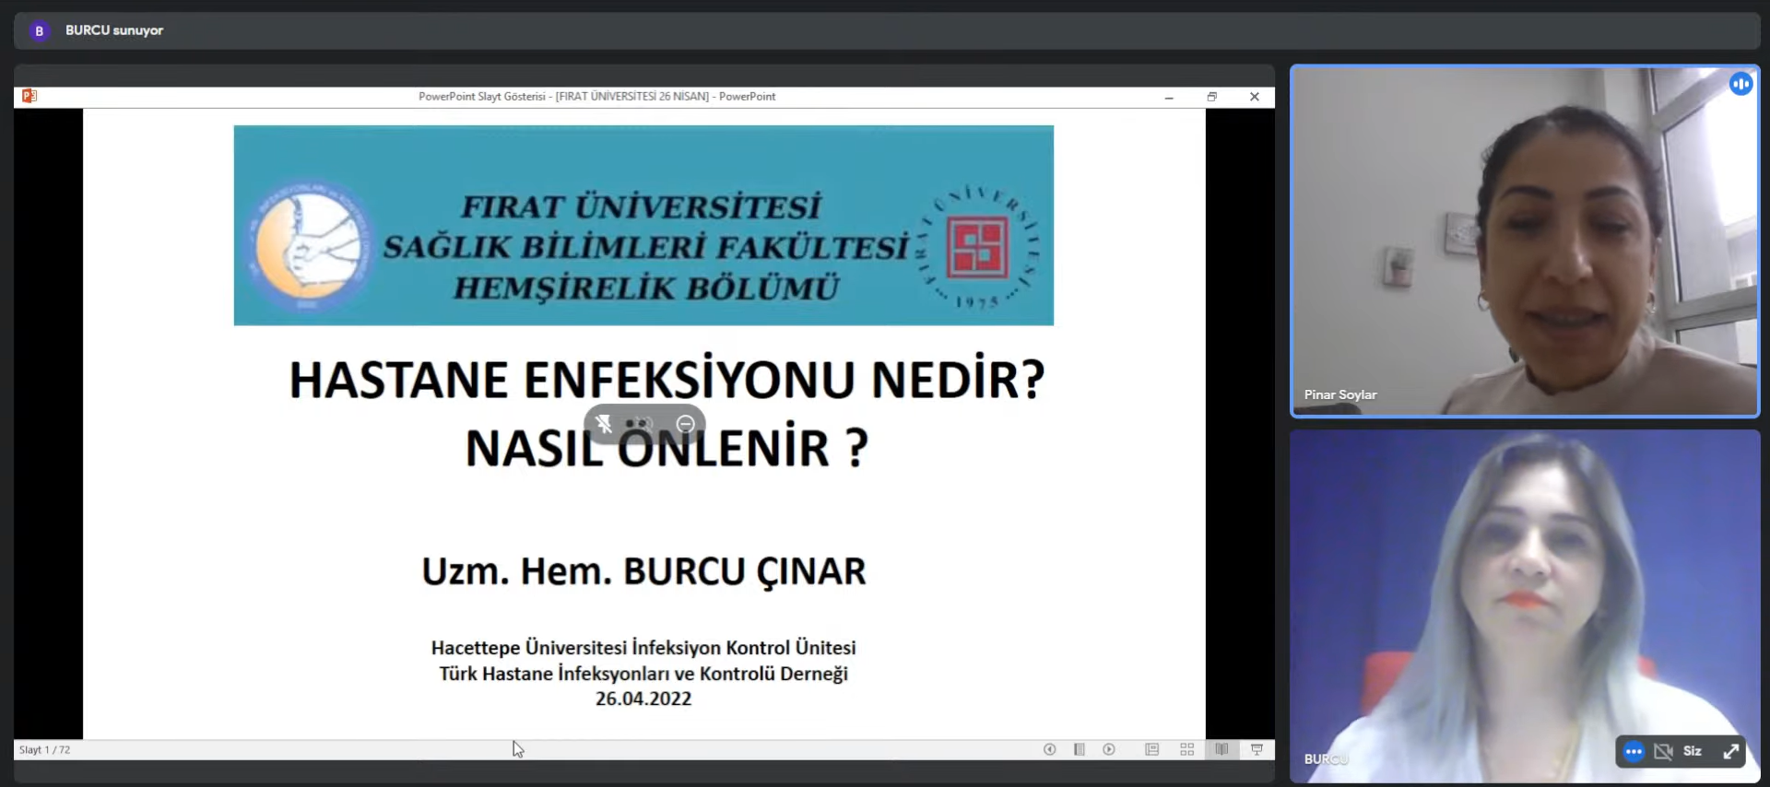Open the slide menu icon between the arrows
Viewport: 1770px width, 787px height.
point(1079,749)
